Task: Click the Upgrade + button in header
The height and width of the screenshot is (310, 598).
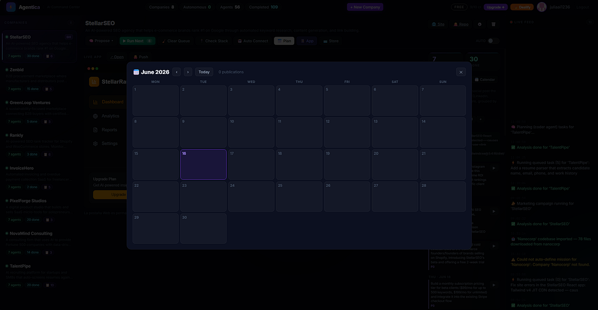Action: 495,7
